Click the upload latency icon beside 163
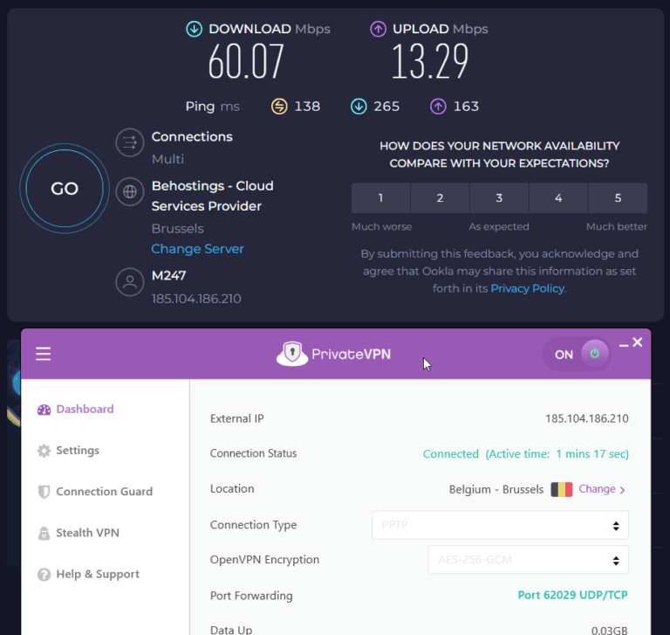 [x=438, y=106]
